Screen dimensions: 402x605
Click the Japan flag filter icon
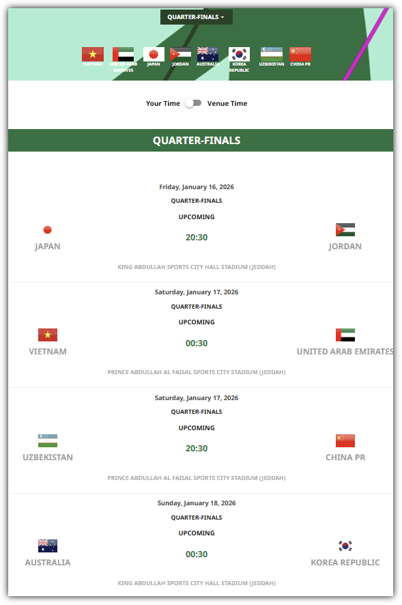coord(153,53)
